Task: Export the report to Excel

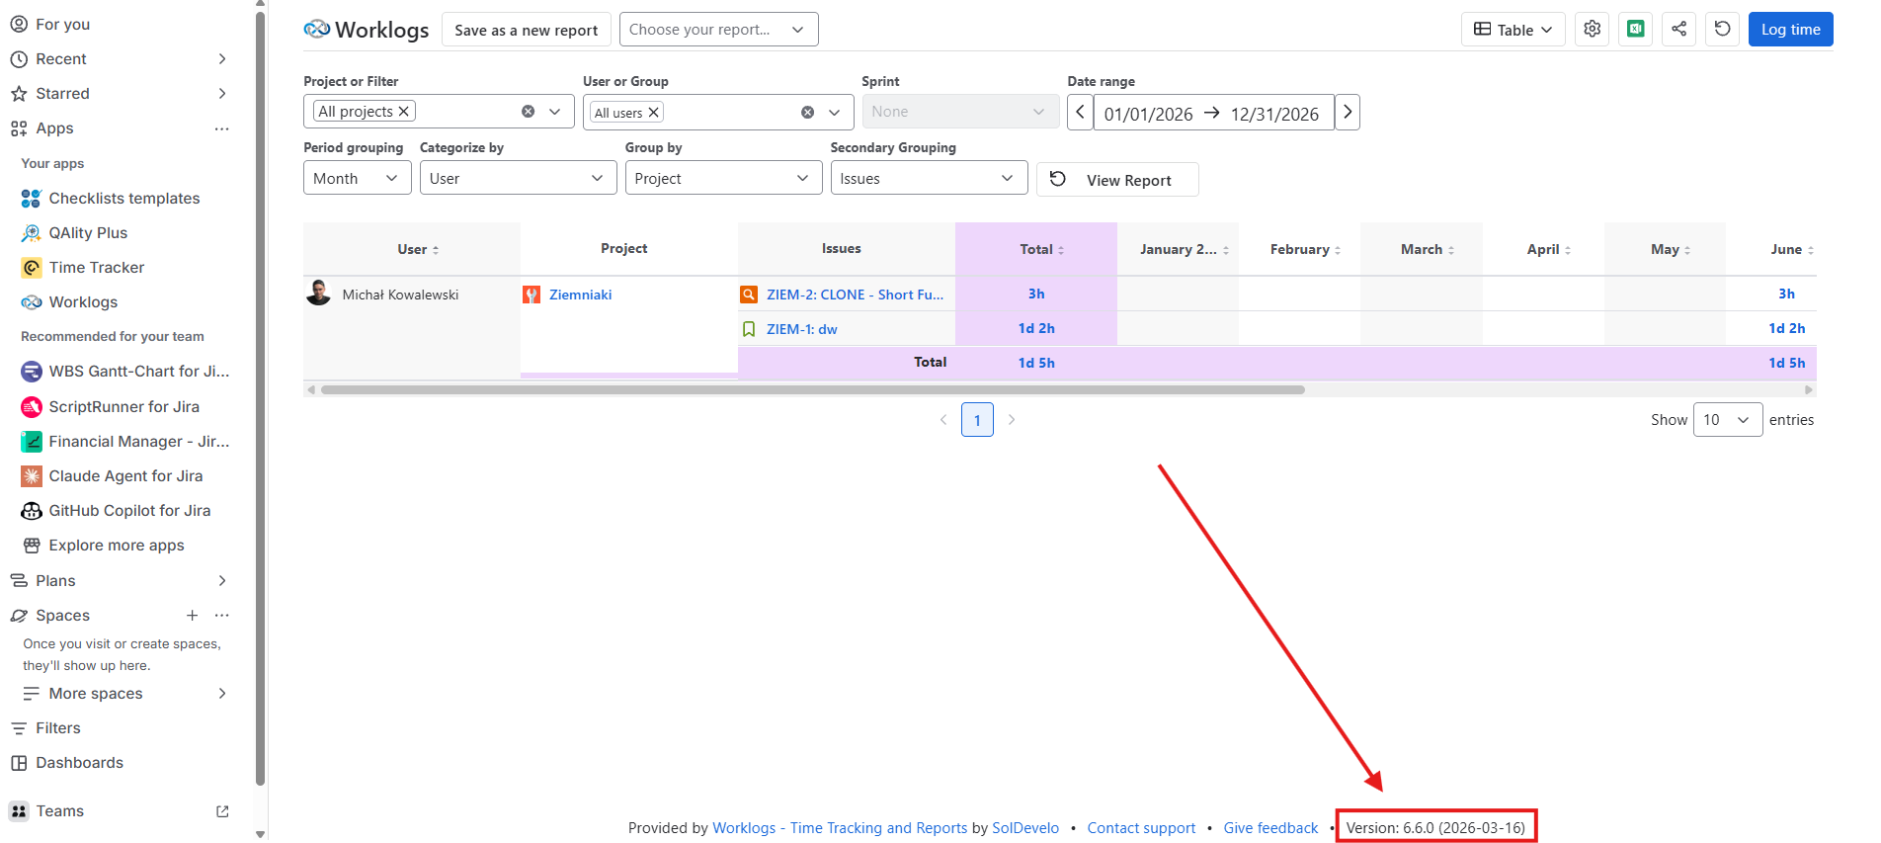Action: pyautogui.click(x=1636, y=30)
